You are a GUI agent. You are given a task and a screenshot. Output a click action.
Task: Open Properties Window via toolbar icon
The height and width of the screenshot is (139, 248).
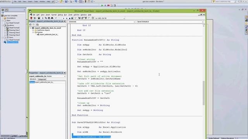(x=83, y=18)
